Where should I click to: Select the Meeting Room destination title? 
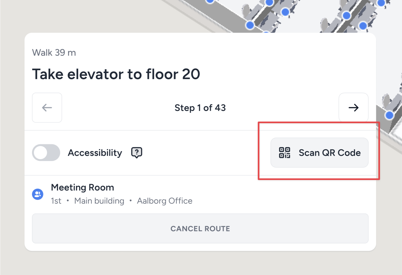pyautogui.click(x=83, y=187)
